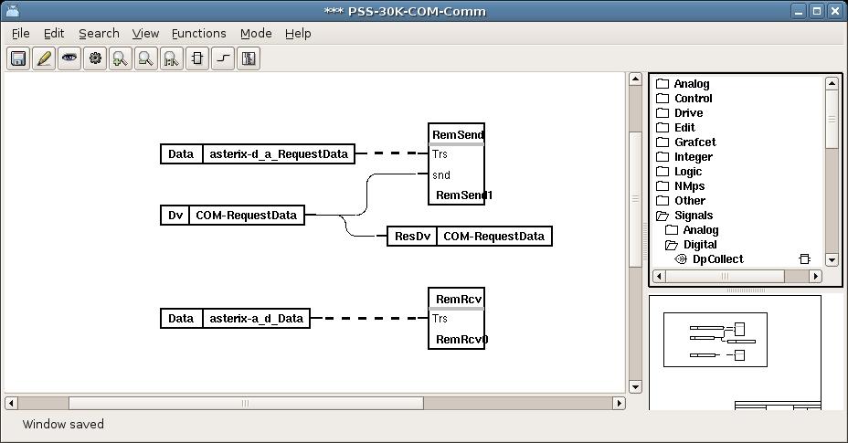Click palette vertical scrollbar up arrow
The width and height of the screenshot is (848, 443).
click(832, 83)
